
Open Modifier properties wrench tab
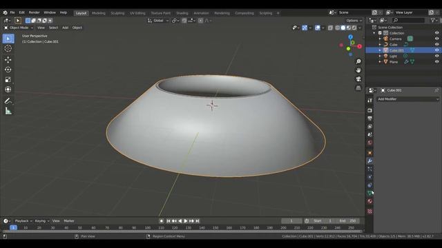370,161
